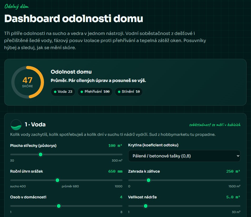Click the Zahrada k zálivce label

pyautogui.click(x=144, y=171)
